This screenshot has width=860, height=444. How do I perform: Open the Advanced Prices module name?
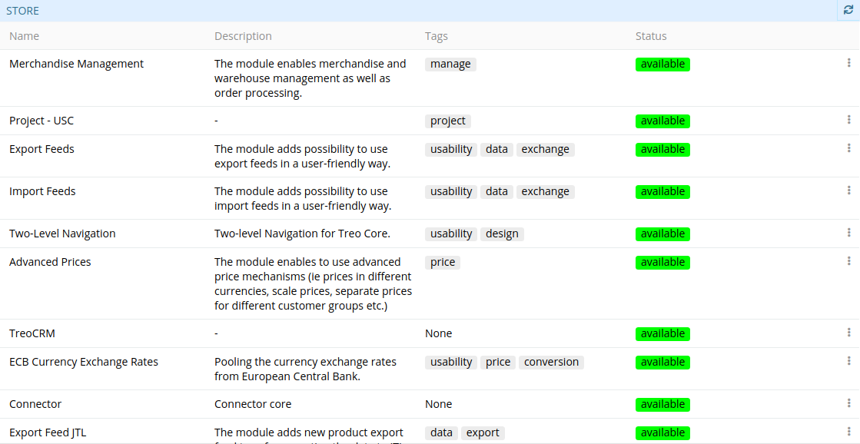50,262
